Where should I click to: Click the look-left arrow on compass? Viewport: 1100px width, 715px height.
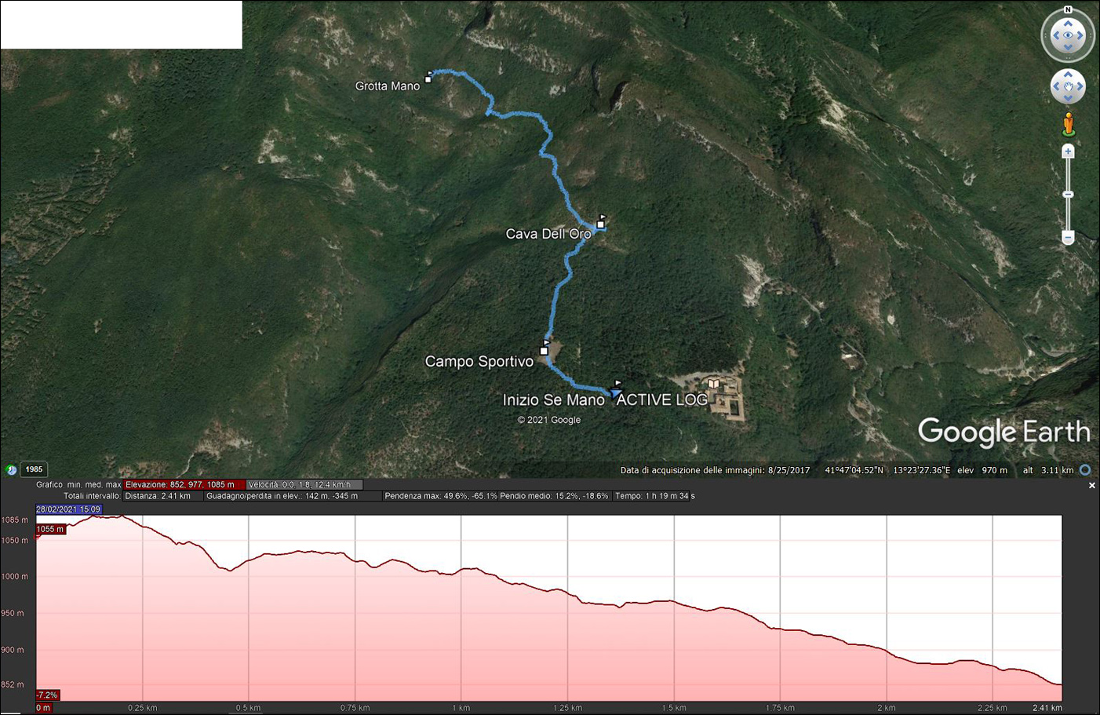pos(1056,35)
